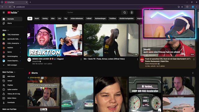Select Kürzlich hochgeladen chip
The width and height of the screenshot is (199, 112).
(127, 19)
